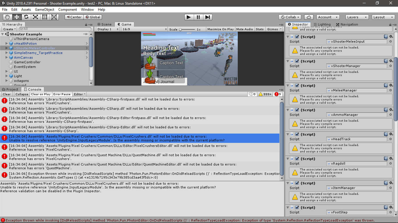Open the Cloud services button
Screen dimensions: 398x223
click(x=309, y=17)
